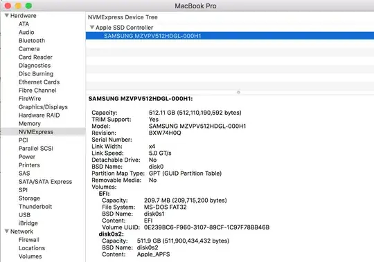The height and width of the screenshot is (262, 374).
Task: Click the green zoom window button
Action: point(28,6)
